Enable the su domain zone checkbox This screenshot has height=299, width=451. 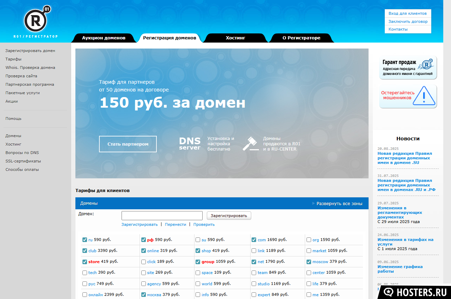tap(198, 240)
